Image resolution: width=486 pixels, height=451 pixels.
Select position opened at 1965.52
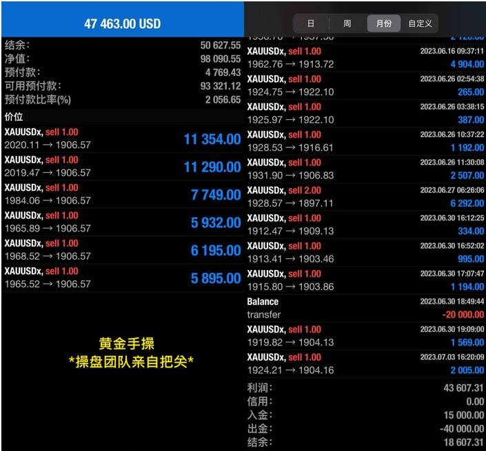[123, 278]
